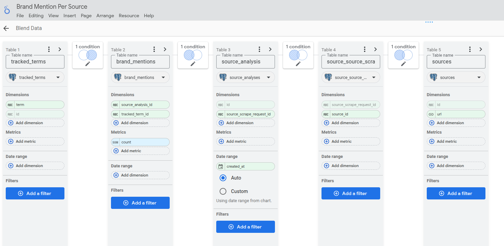Click the ABC type icon on term
Viewport: 504px width, 246px height.
pos(10,105)
